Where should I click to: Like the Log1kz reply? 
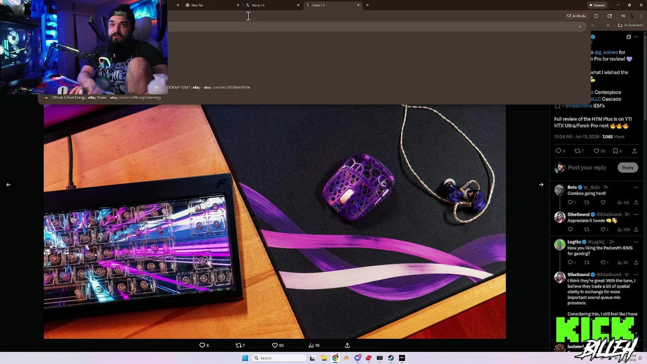point(603,262)
